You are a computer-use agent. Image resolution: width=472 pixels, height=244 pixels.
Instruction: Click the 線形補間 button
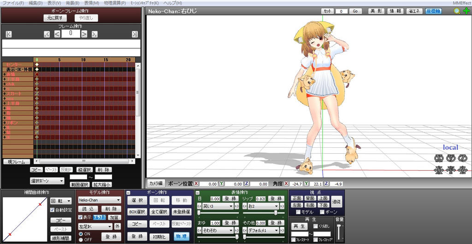[x=61, y=239]
